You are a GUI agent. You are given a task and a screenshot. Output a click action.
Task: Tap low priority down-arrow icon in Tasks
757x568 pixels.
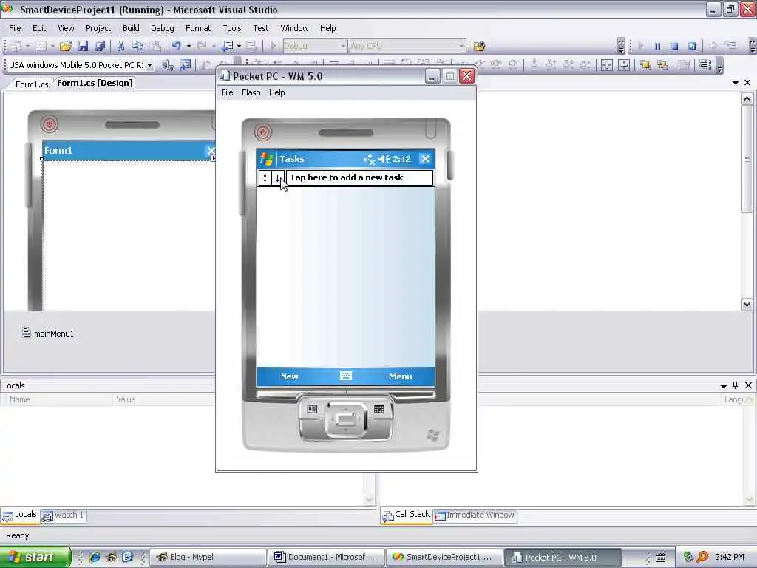[278, 177]
